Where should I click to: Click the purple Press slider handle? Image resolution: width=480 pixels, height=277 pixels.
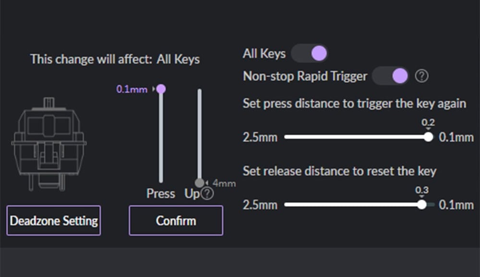point(161,89)
